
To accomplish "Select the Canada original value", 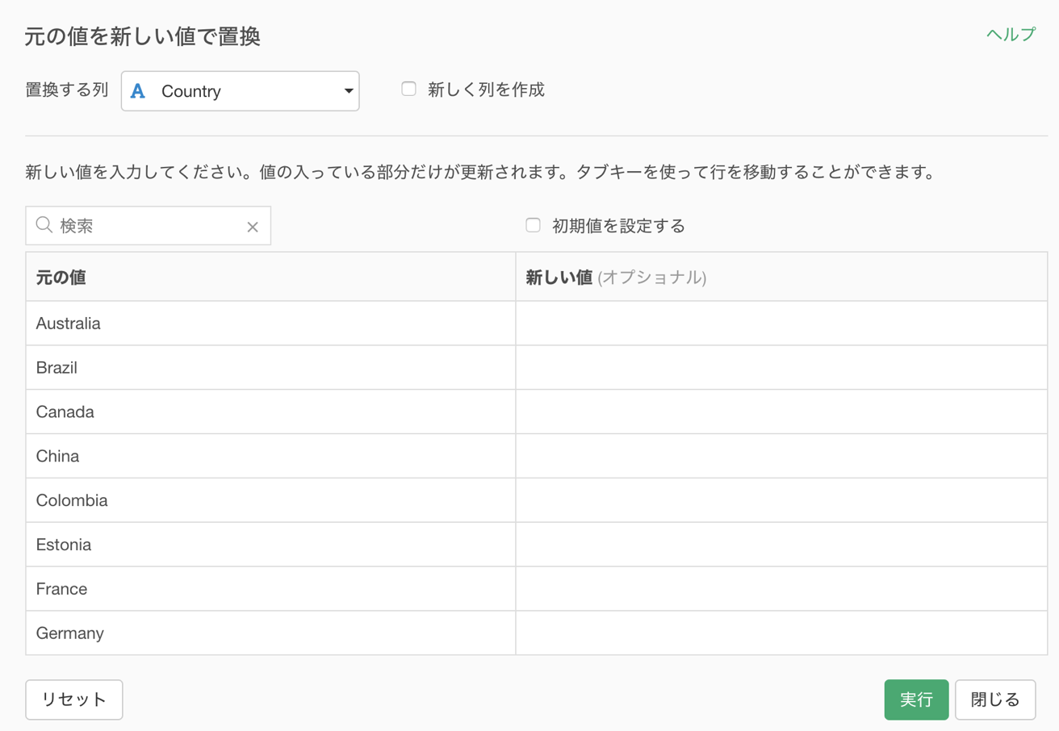I will click(270, 412).
